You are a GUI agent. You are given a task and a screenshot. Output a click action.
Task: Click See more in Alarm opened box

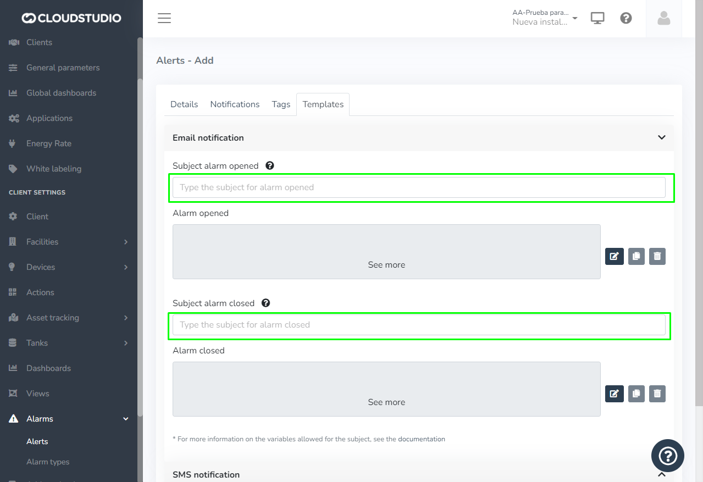coord(386,265)
